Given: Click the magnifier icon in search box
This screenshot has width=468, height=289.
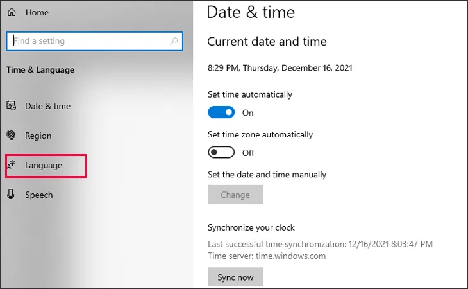Looking at the screenshot, I should tap(174, 41).
